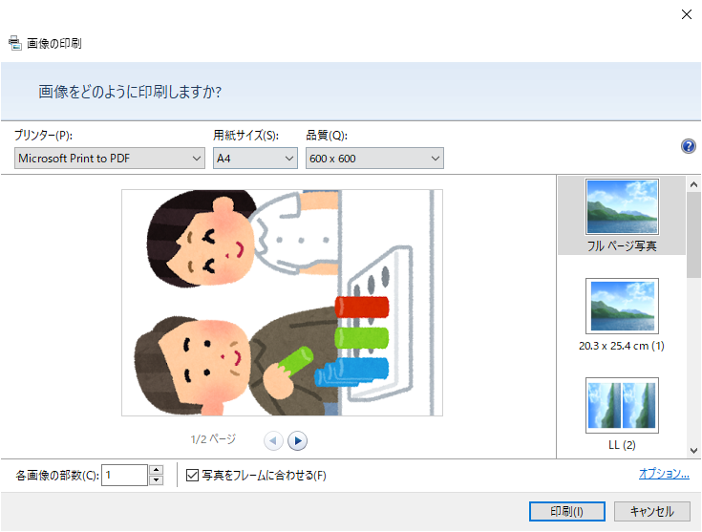Increase copies with up spinner arrow
The height and width of the screenshot is (532, 702).
[157, 469]
